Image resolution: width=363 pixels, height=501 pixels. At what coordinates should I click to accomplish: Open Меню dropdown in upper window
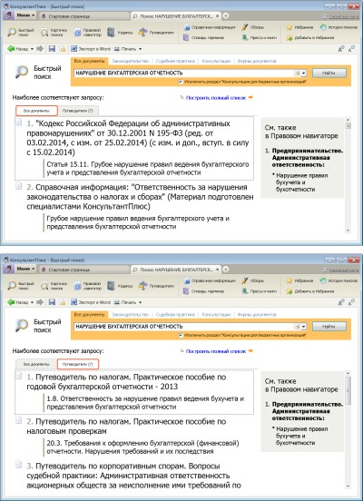[x=25, y=15]
